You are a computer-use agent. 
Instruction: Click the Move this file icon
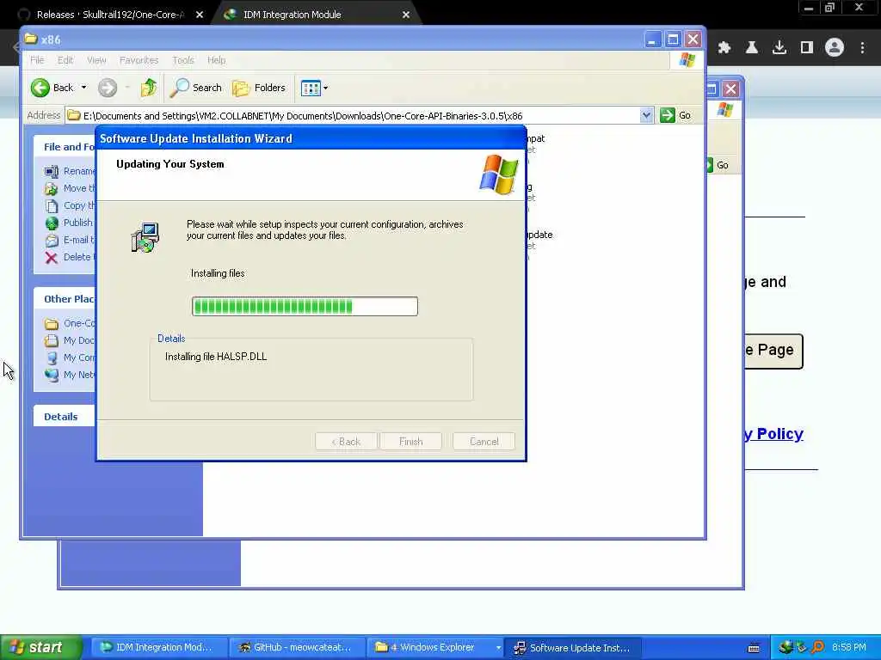tap(51, 188)
